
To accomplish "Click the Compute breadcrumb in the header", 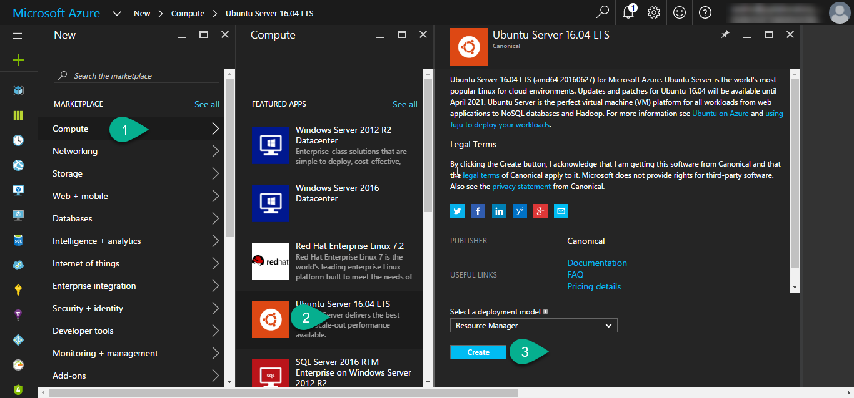I will tap(188, 13).
